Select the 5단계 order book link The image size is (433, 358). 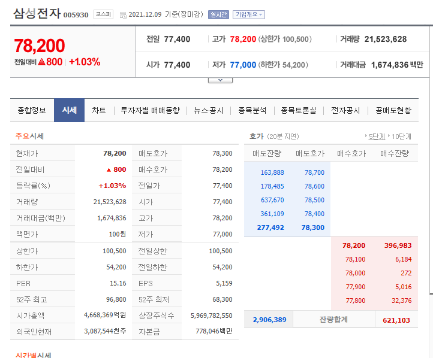[377, 136]
